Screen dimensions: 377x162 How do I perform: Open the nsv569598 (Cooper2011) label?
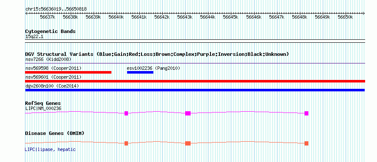[53, 68]
